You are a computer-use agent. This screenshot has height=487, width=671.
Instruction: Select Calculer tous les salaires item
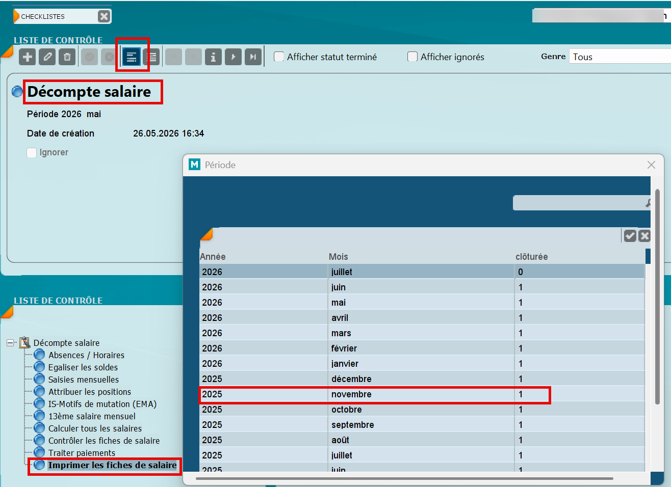coord(95,428)
